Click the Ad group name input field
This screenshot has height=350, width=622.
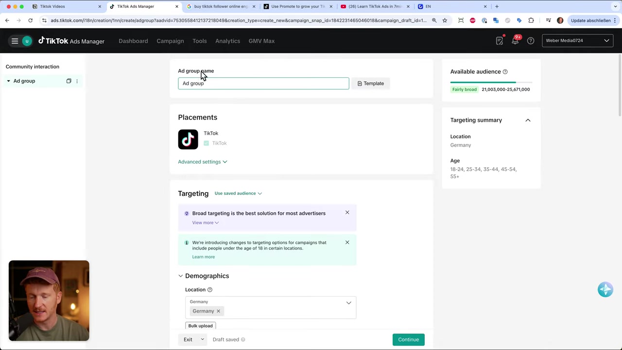tap(263, 84)
